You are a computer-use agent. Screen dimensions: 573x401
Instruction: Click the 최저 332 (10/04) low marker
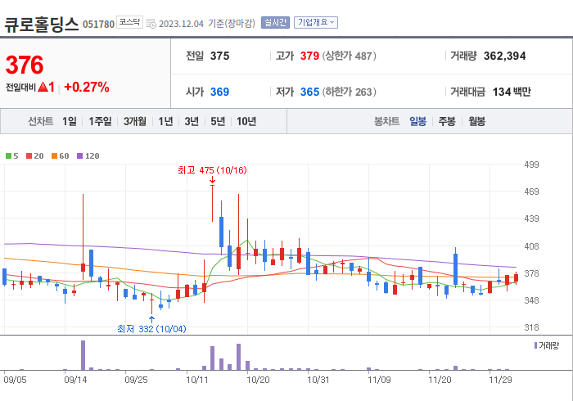[x=151, y=329]
